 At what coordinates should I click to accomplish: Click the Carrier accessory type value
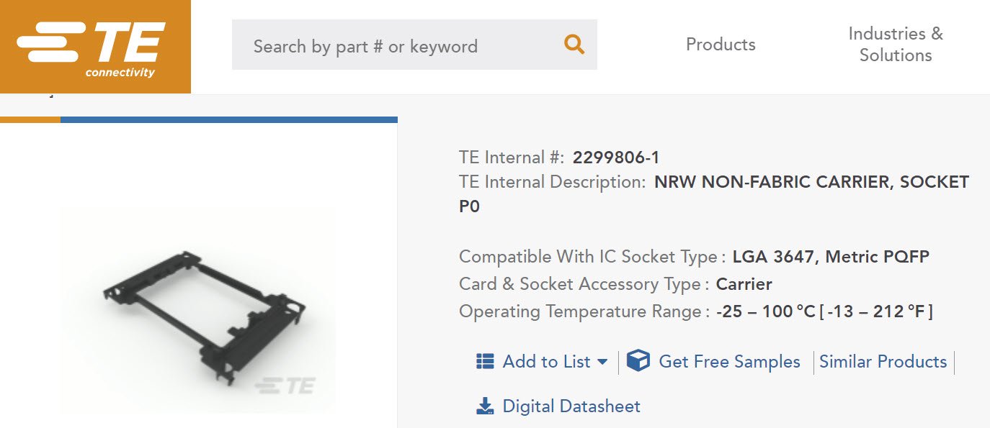point(744,284)
